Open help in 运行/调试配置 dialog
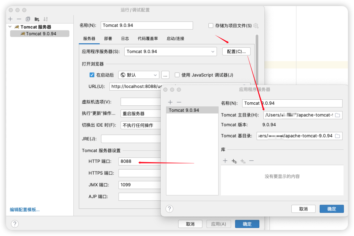The width and height of the screenshot is (354, 236). 15,224
